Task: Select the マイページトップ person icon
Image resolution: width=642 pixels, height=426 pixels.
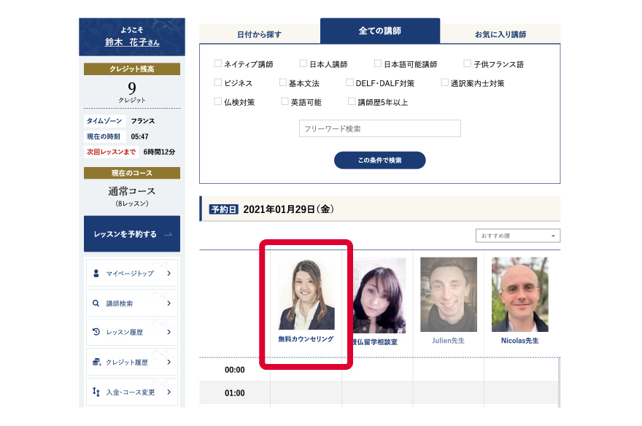Action: (96, 275)
